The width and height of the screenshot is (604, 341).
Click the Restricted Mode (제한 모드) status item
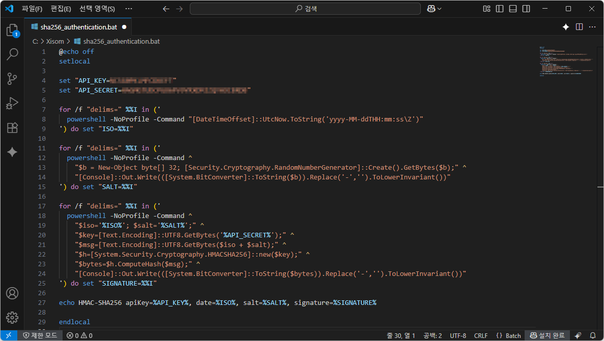pos(40,335)
